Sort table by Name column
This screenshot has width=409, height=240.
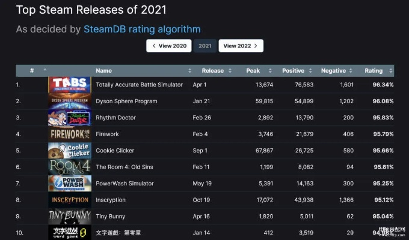(103, 71)
